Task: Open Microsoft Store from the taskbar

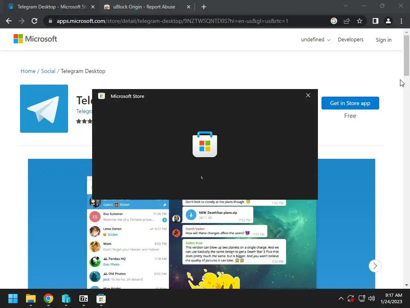Action: pyautogui.click(x=101, y=298)
